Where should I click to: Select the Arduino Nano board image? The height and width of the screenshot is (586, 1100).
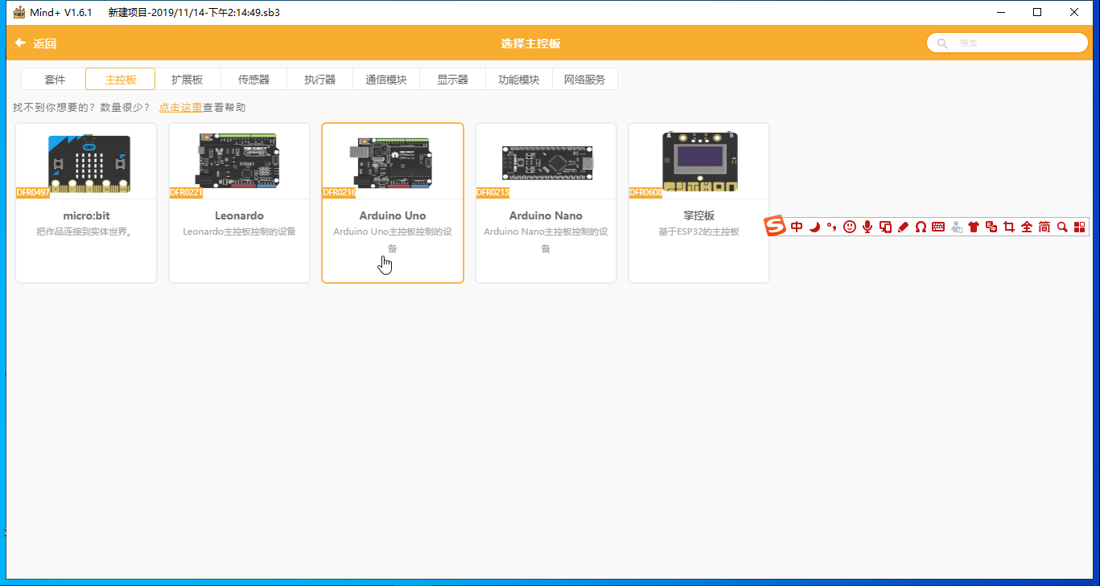click(x=547, y=162)
